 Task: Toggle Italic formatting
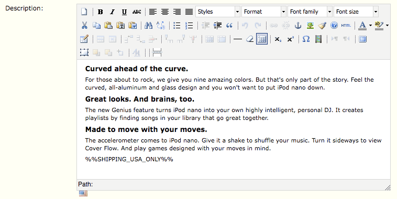(113, 12)
